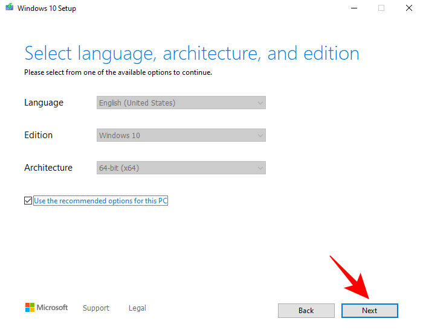This screenshot has height=333, width=423.
Task: Open the Legal link
Action: 137,308
